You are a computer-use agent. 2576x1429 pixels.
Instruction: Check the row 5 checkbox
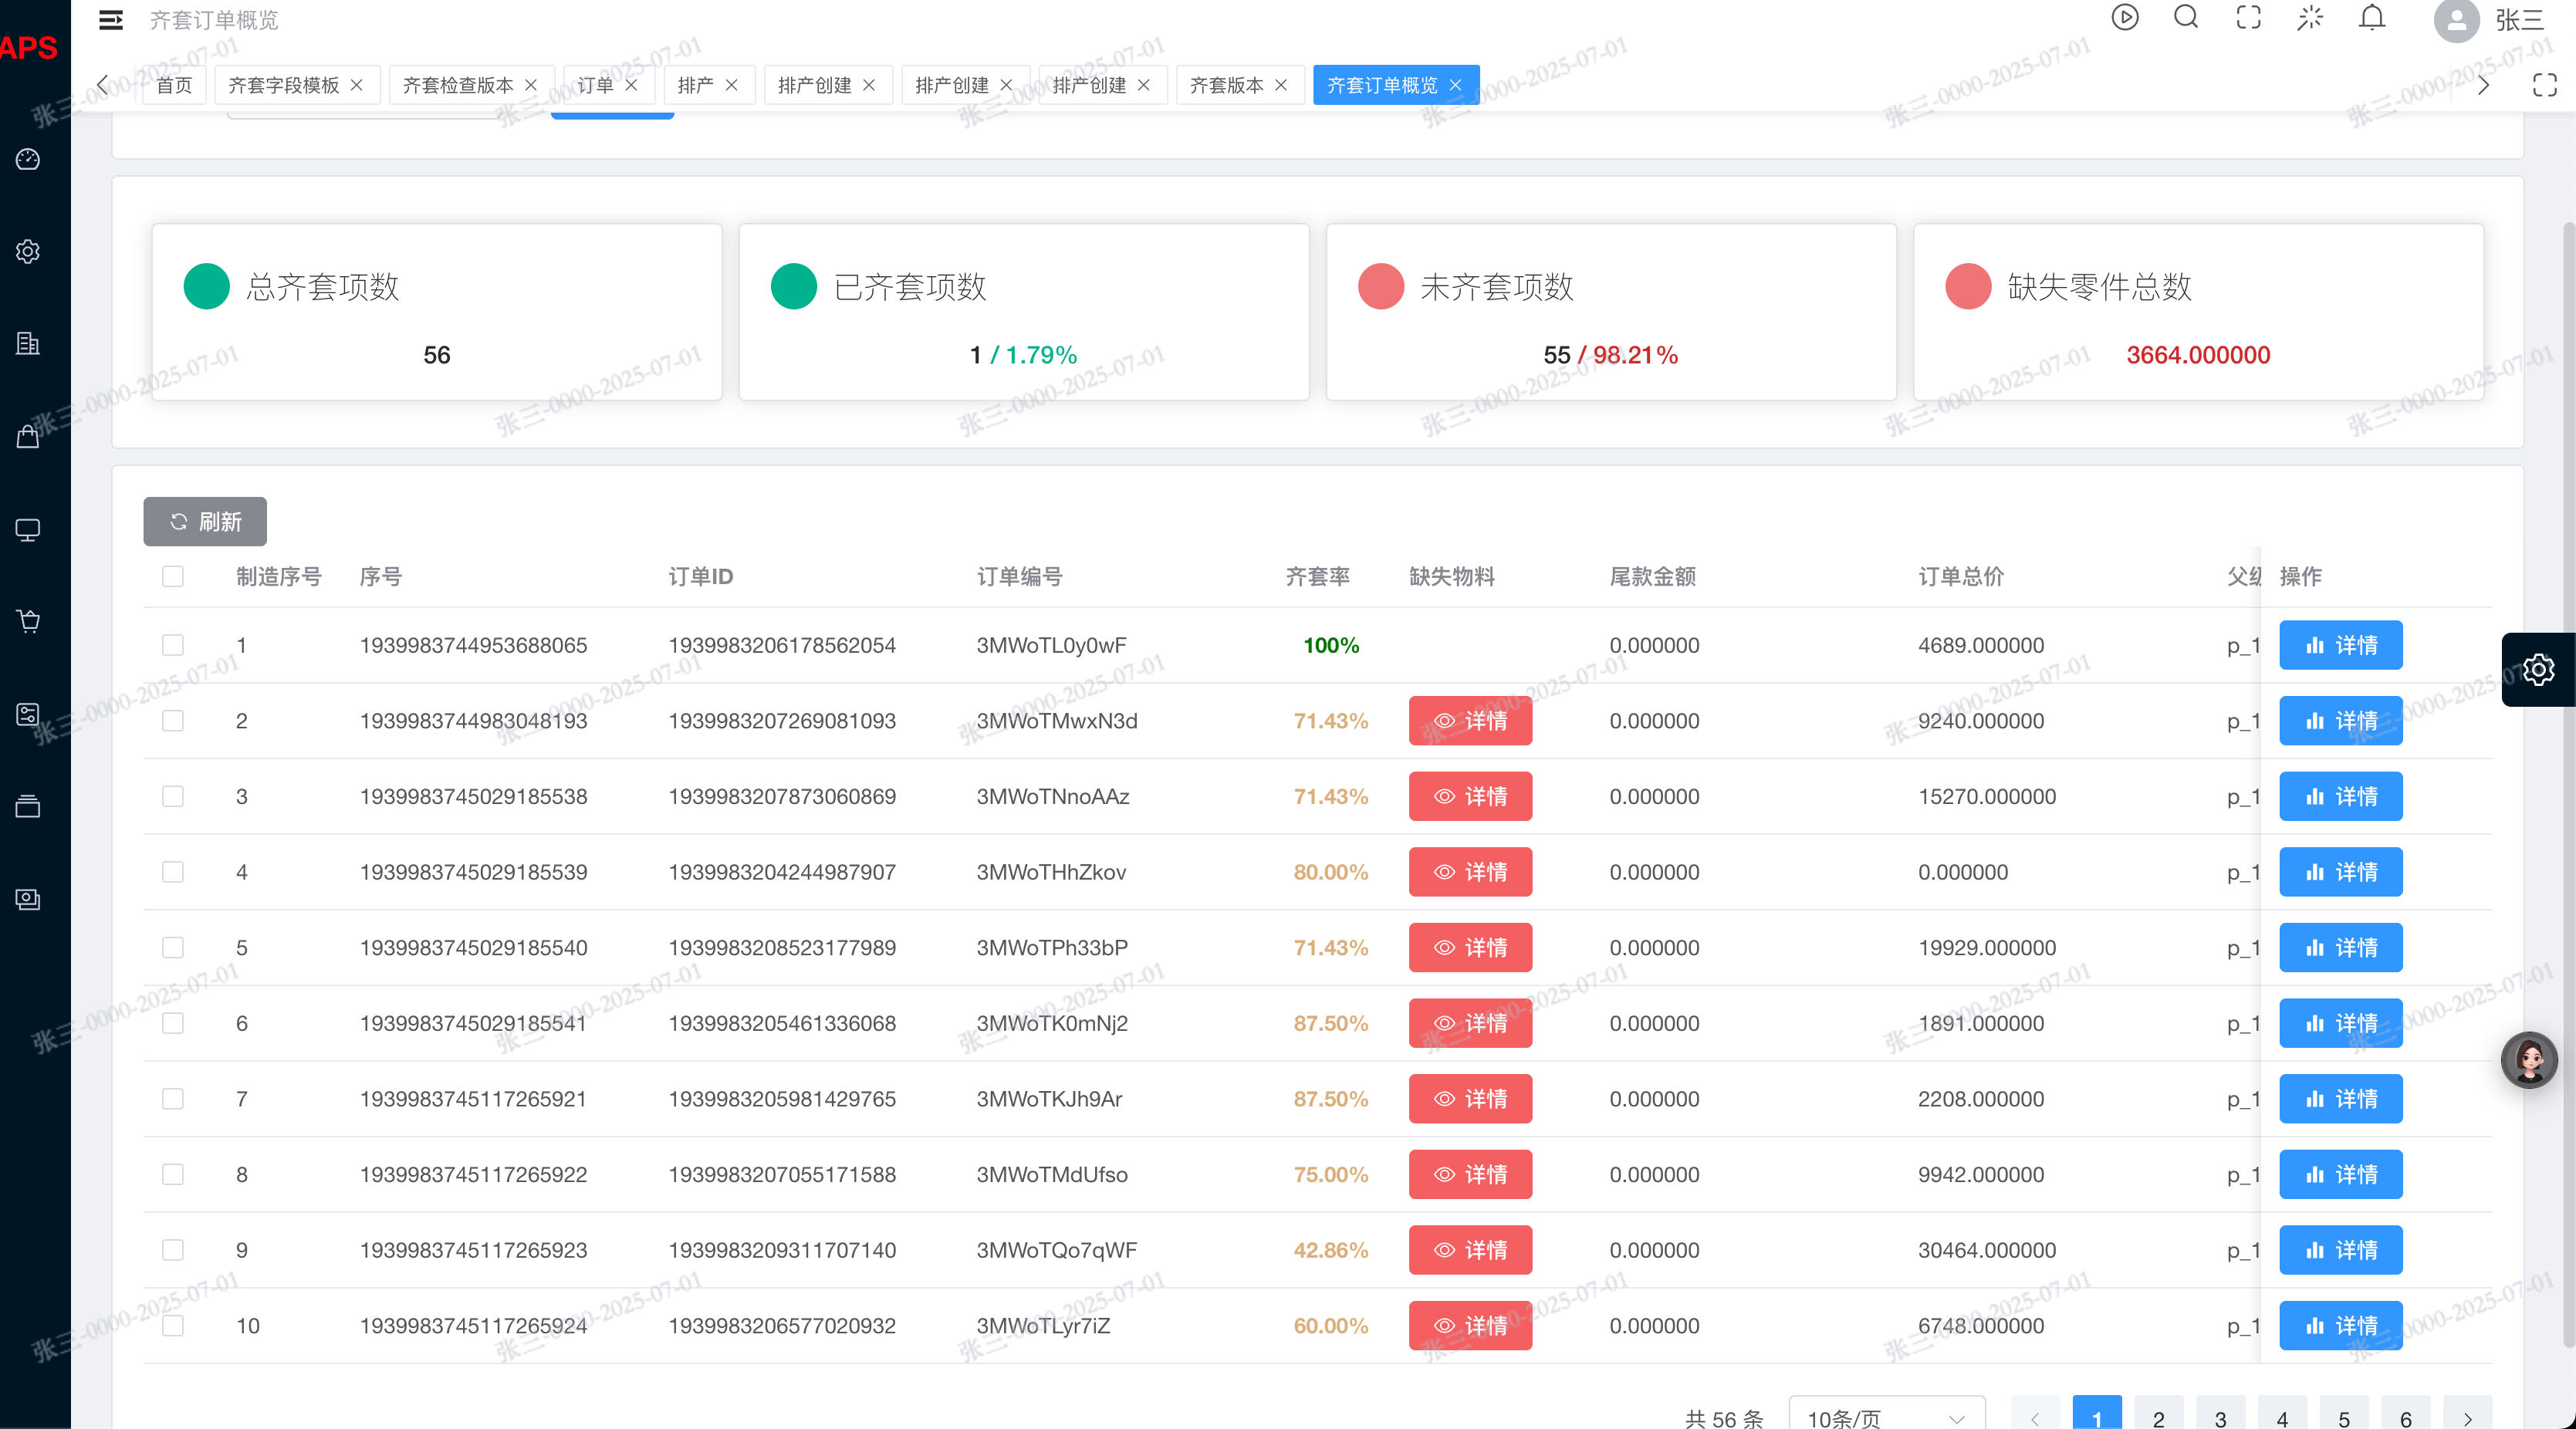pyautogui.click(x=173, y=947)
